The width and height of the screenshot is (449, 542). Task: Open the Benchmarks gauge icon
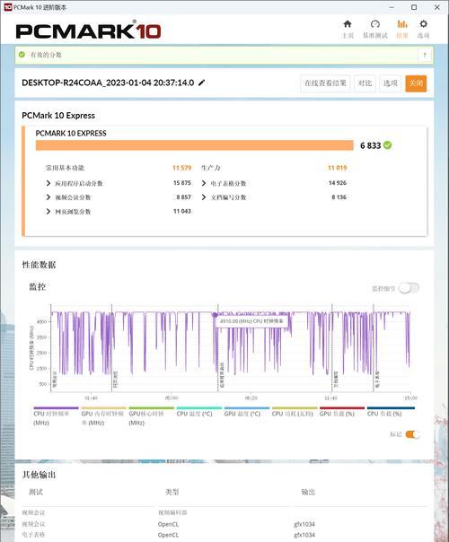pyautogui.click(x=375, y=24)
